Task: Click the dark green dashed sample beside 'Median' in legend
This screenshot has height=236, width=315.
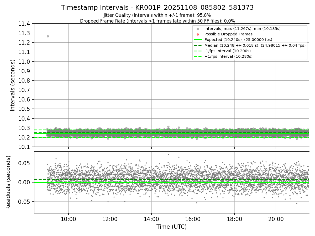Action: point(198,45)
